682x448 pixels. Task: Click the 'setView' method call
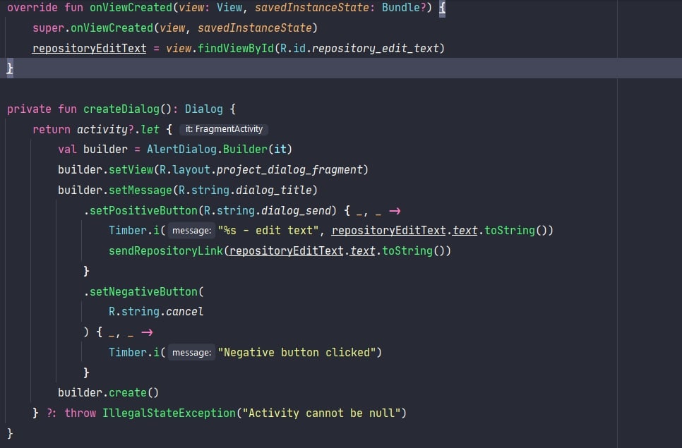tap(131, 170)
